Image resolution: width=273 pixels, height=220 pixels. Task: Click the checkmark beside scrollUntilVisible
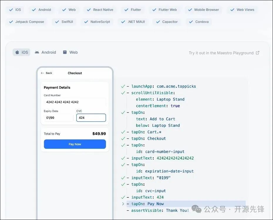[x=123, y=93]
